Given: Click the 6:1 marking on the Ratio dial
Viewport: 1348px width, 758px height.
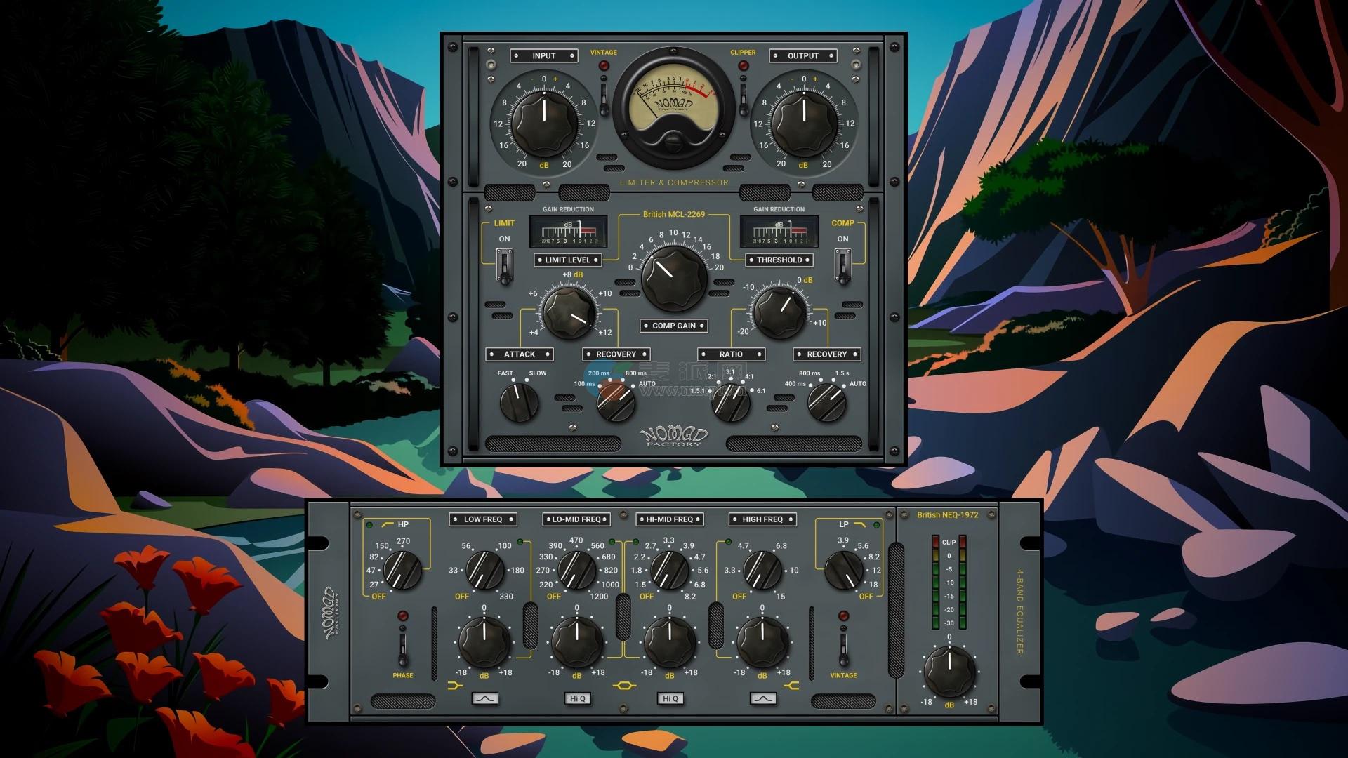Looking at the screenshot, I should coord(760,391).
